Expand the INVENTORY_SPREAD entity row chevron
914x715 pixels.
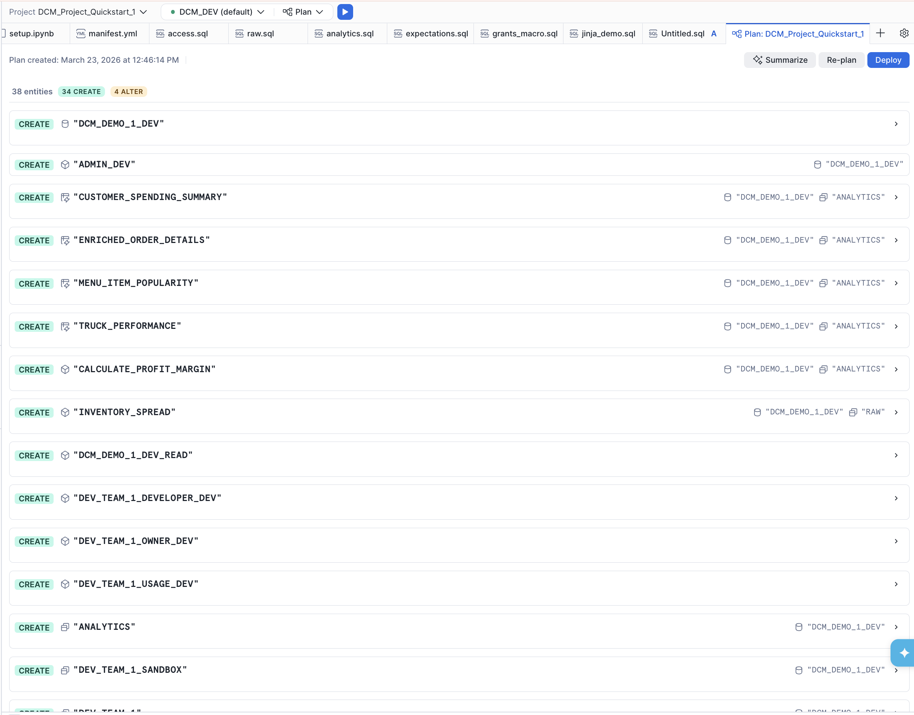pos(896,412)
